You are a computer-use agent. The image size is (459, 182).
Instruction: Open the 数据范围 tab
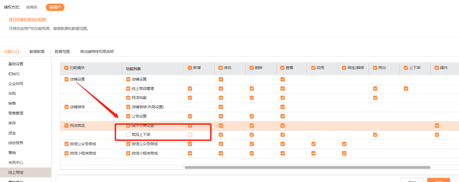pyautogui.click(x=62, y=52)
